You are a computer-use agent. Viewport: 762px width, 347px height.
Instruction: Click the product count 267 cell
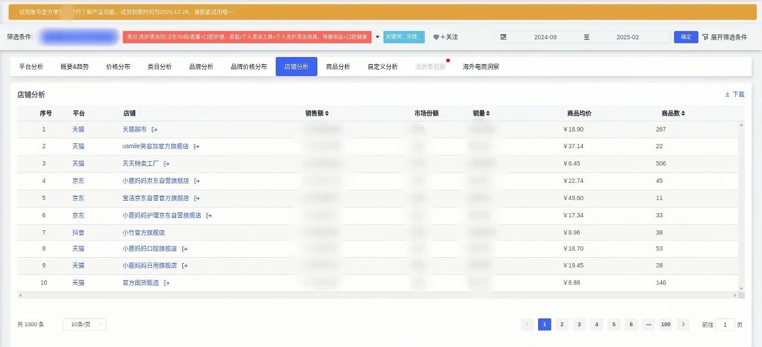tap(661, 129)
